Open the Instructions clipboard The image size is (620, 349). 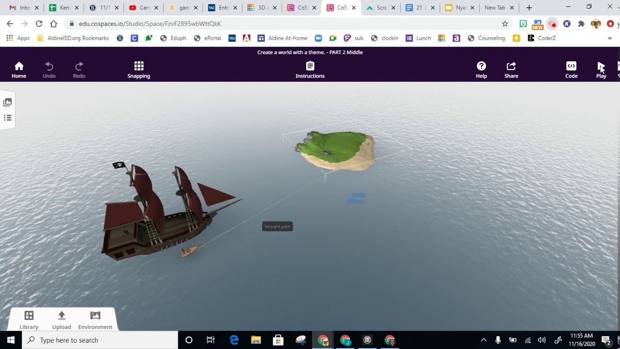(x=310, y=70)
